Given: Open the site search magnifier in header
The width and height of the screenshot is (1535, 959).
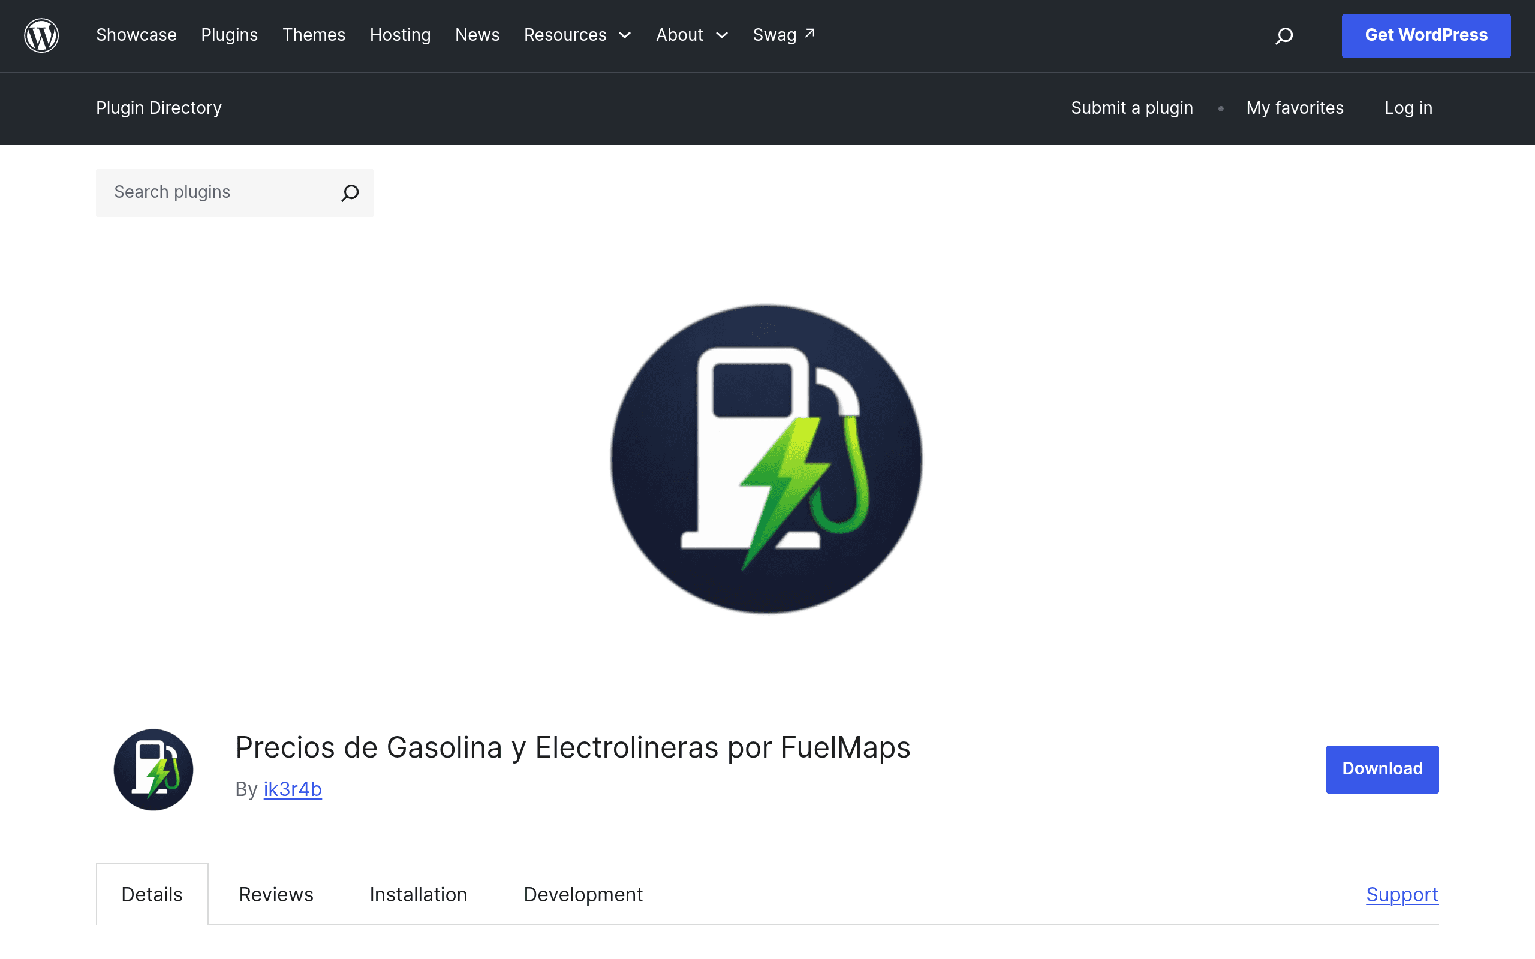Looking at the screenshot, I should click(1284, 35).
